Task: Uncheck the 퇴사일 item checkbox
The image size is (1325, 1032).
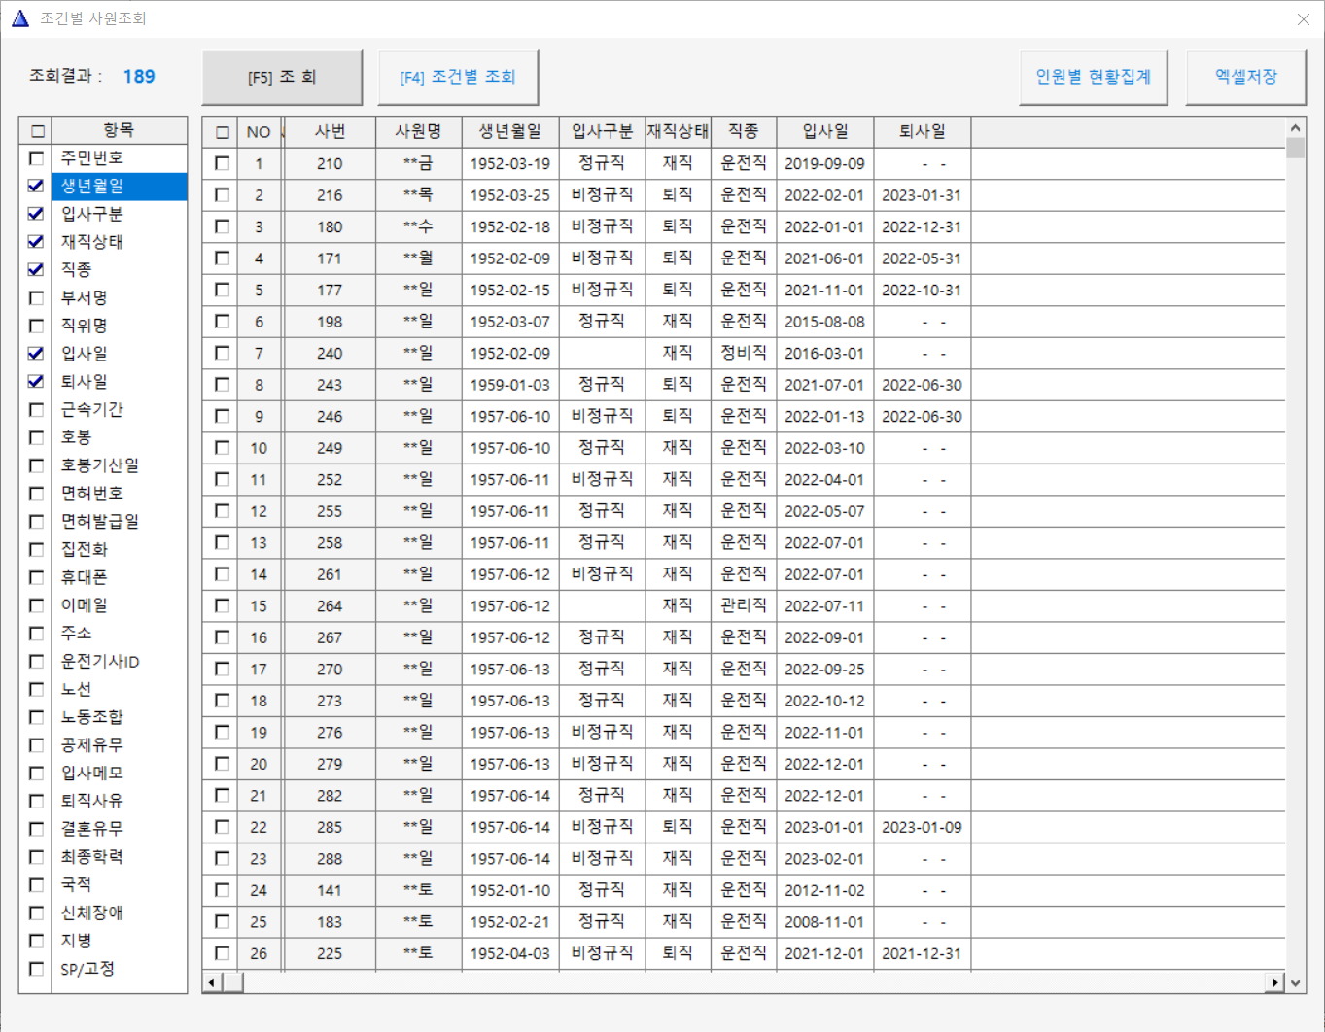Action: coord(37,381)
